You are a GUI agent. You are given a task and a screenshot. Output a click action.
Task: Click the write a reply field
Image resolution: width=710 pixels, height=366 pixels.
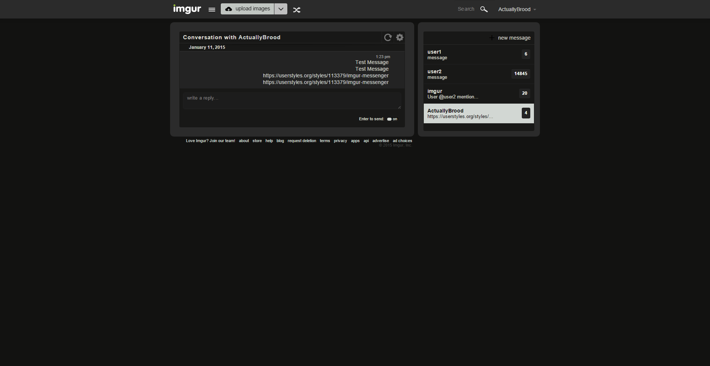pyautogui.click(x=292, y=101)
